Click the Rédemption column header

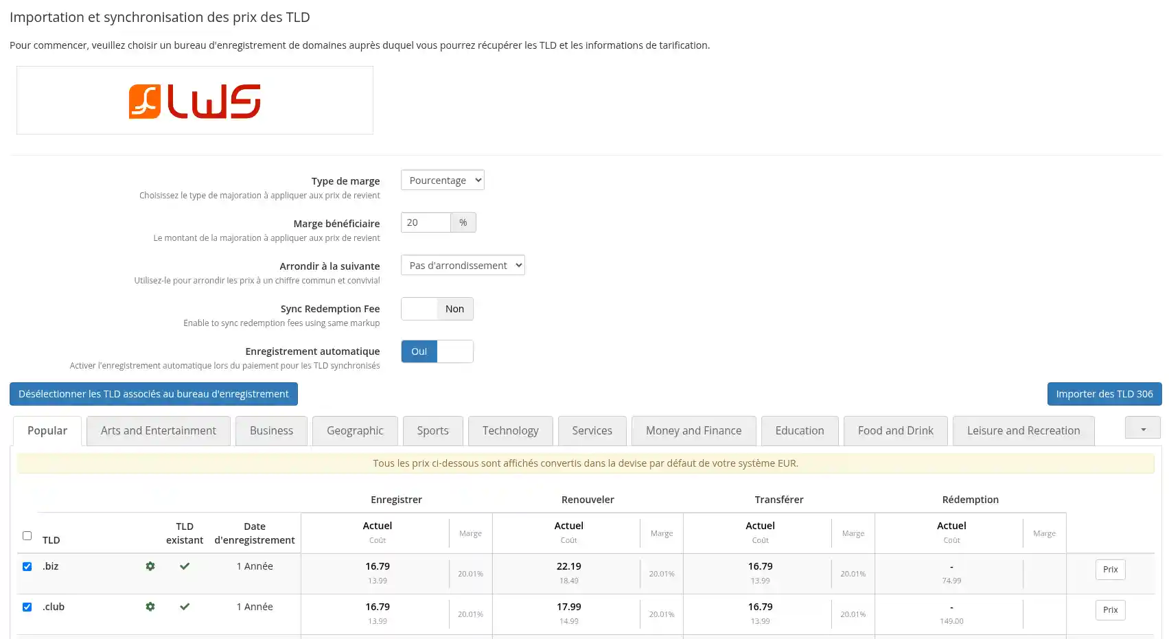coord(970,500)
